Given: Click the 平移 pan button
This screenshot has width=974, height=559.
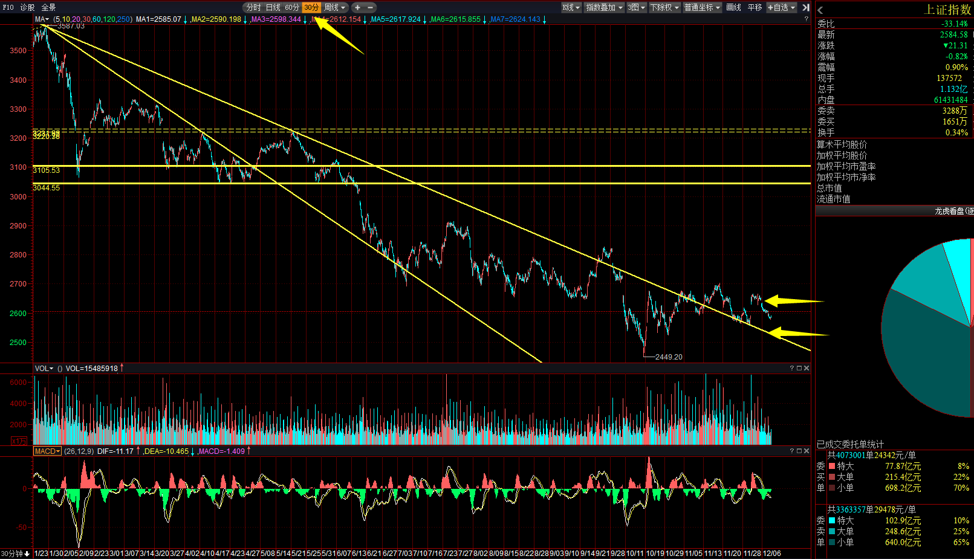Looking at the screenshot, I should pyautogui.click(x=755, y=7).
